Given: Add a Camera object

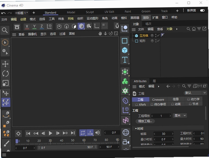Looking at the screenshot, I should 126,142.
